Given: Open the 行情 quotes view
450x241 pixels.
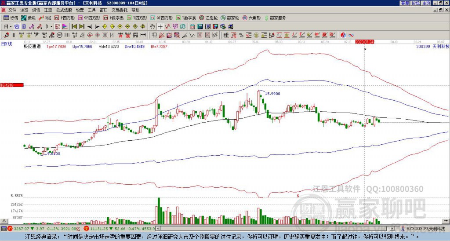Looking at the screenshot, I should pos(11,18).
